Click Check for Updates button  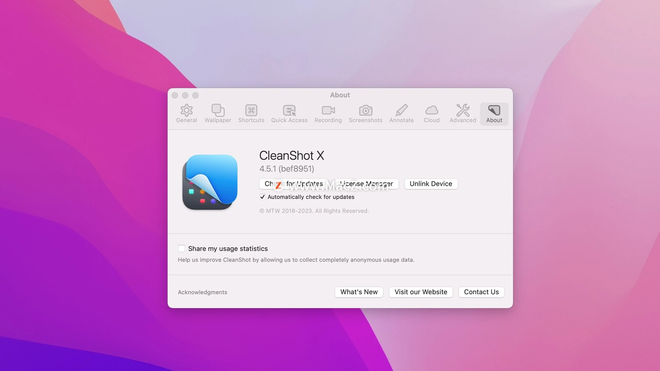[294, 183]
